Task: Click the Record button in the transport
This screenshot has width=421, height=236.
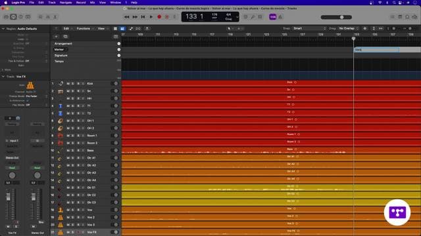Action: 159,17
